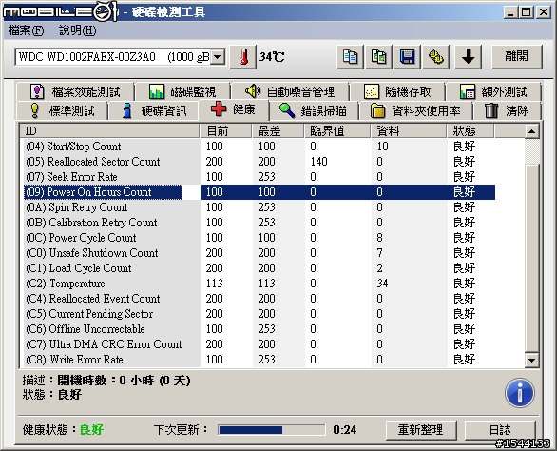
Task: Maximize the window
Action: click(x=526, y=12)
